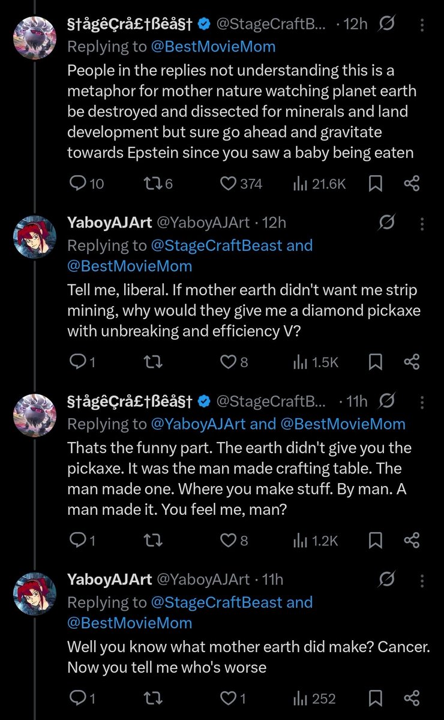View the 252 views analytics on last tweet
Viewport: 444px width, 720px height.
[x=314, y=698]
